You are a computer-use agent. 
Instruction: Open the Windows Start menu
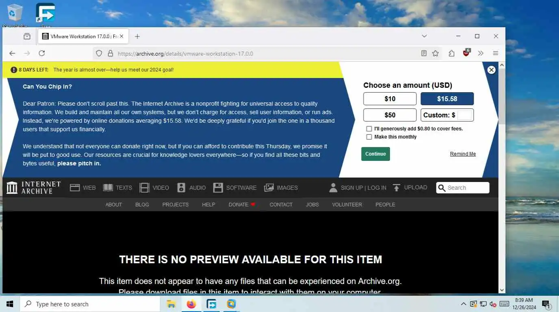point(10,304)
